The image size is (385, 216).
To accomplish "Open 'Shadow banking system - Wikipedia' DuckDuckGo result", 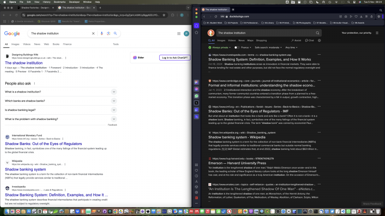I will click(237, 137).
